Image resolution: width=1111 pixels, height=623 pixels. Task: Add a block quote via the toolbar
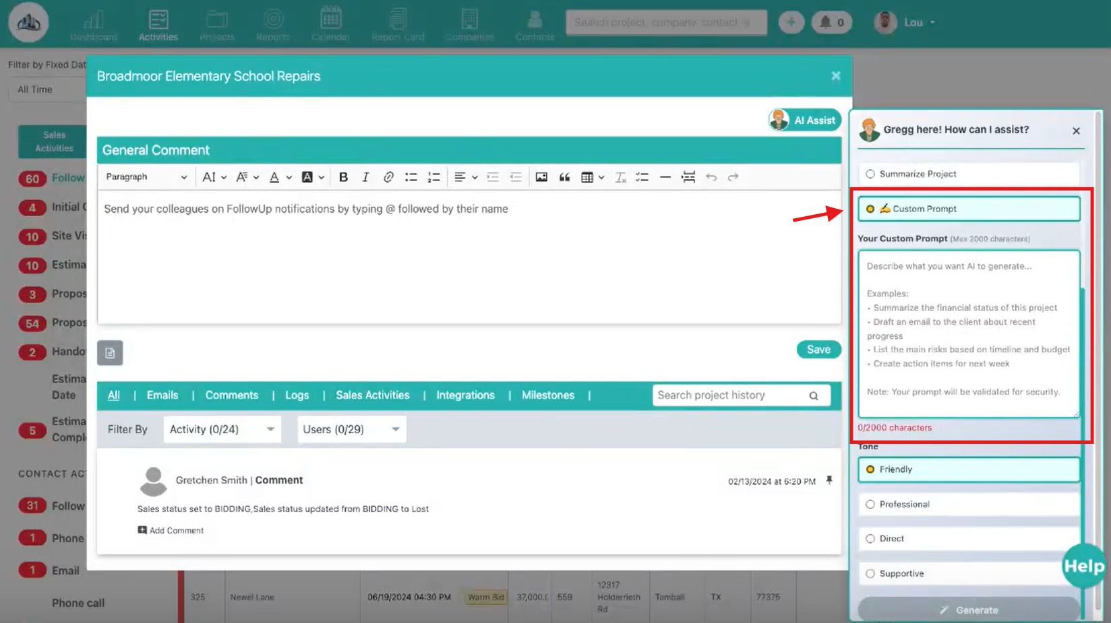coord(564,177)
